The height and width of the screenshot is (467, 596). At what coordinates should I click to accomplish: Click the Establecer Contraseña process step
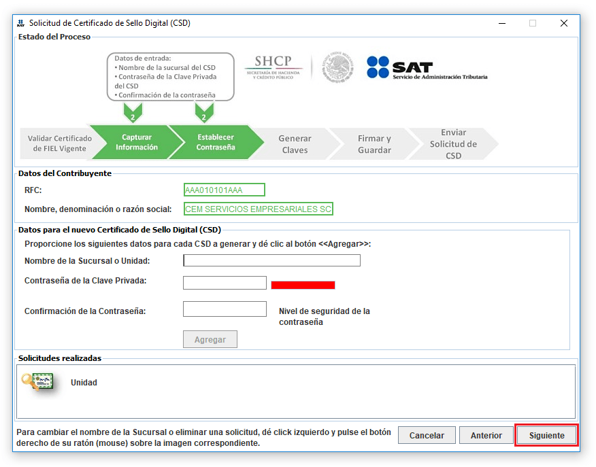(x=216, y=142)
